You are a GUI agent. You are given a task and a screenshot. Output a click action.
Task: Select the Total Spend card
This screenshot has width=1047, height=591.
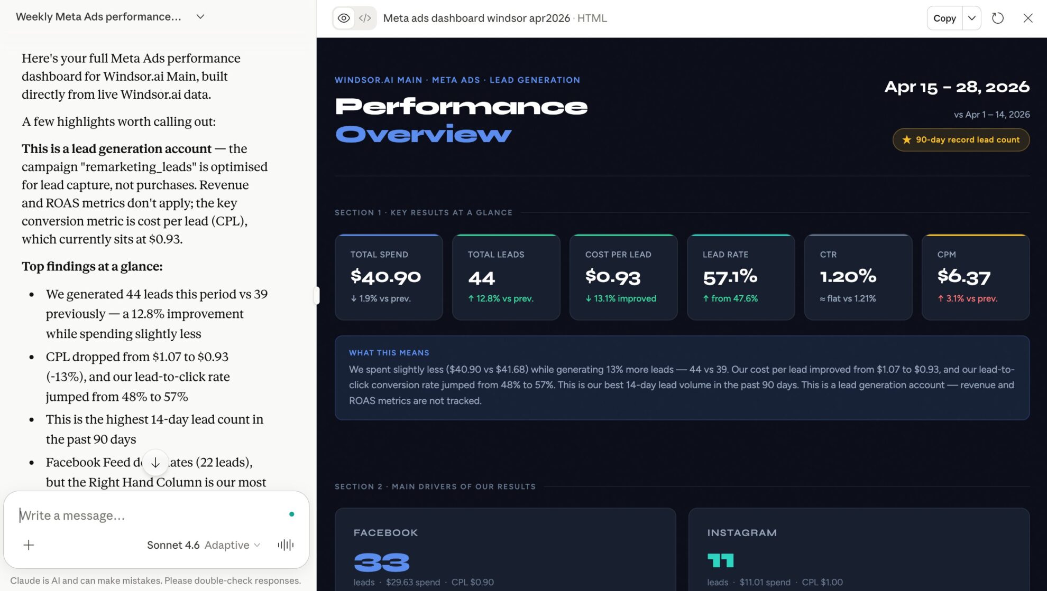pos(389,277)
